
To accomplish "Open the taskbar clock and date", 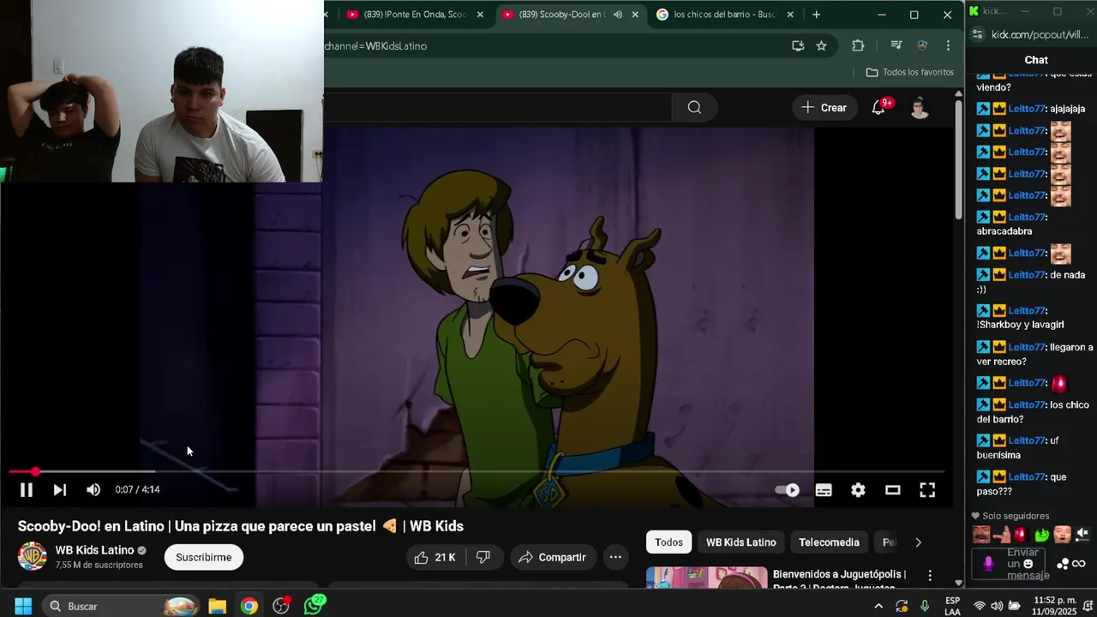I will point(1055,606).
